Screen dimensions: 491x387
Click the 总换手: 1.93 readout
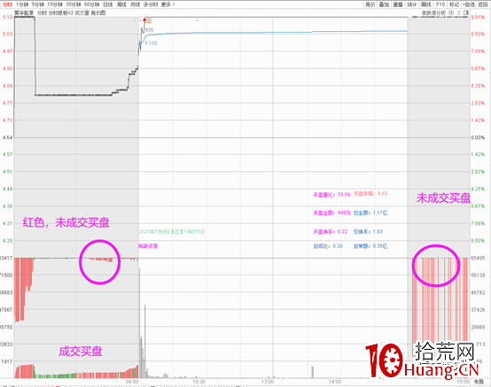(x=369, y=231)
